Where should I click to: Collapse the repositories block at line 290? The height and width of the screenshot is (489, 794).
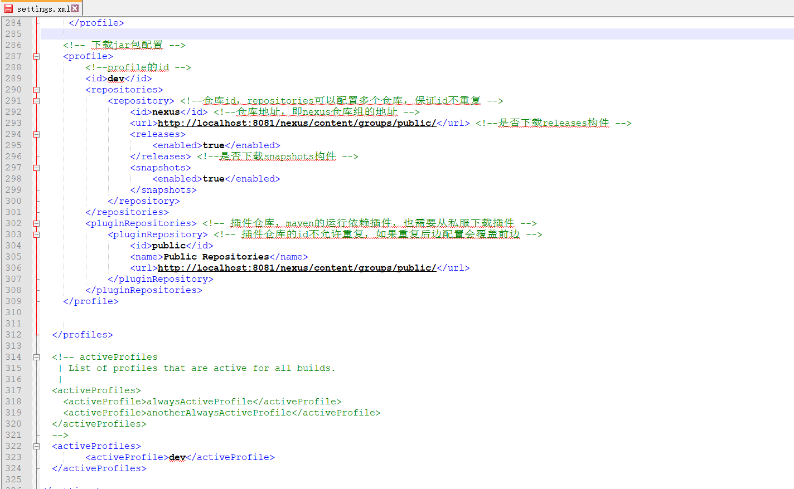(x=36, y=90)
